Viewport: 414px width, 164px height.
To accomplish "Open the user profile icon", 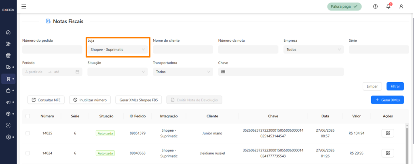I will point(401,6).
